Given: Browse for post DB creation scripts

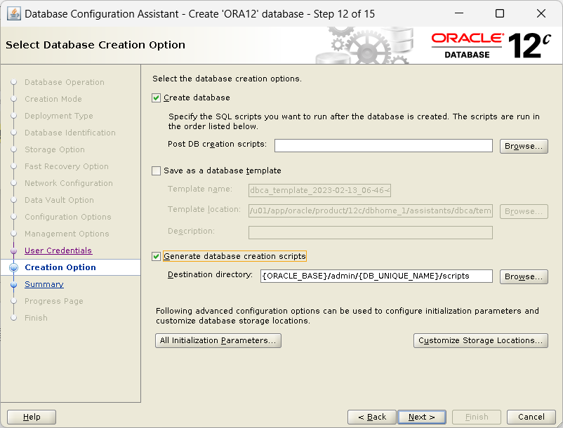Looking at the screenshot, I should [524, 146].
